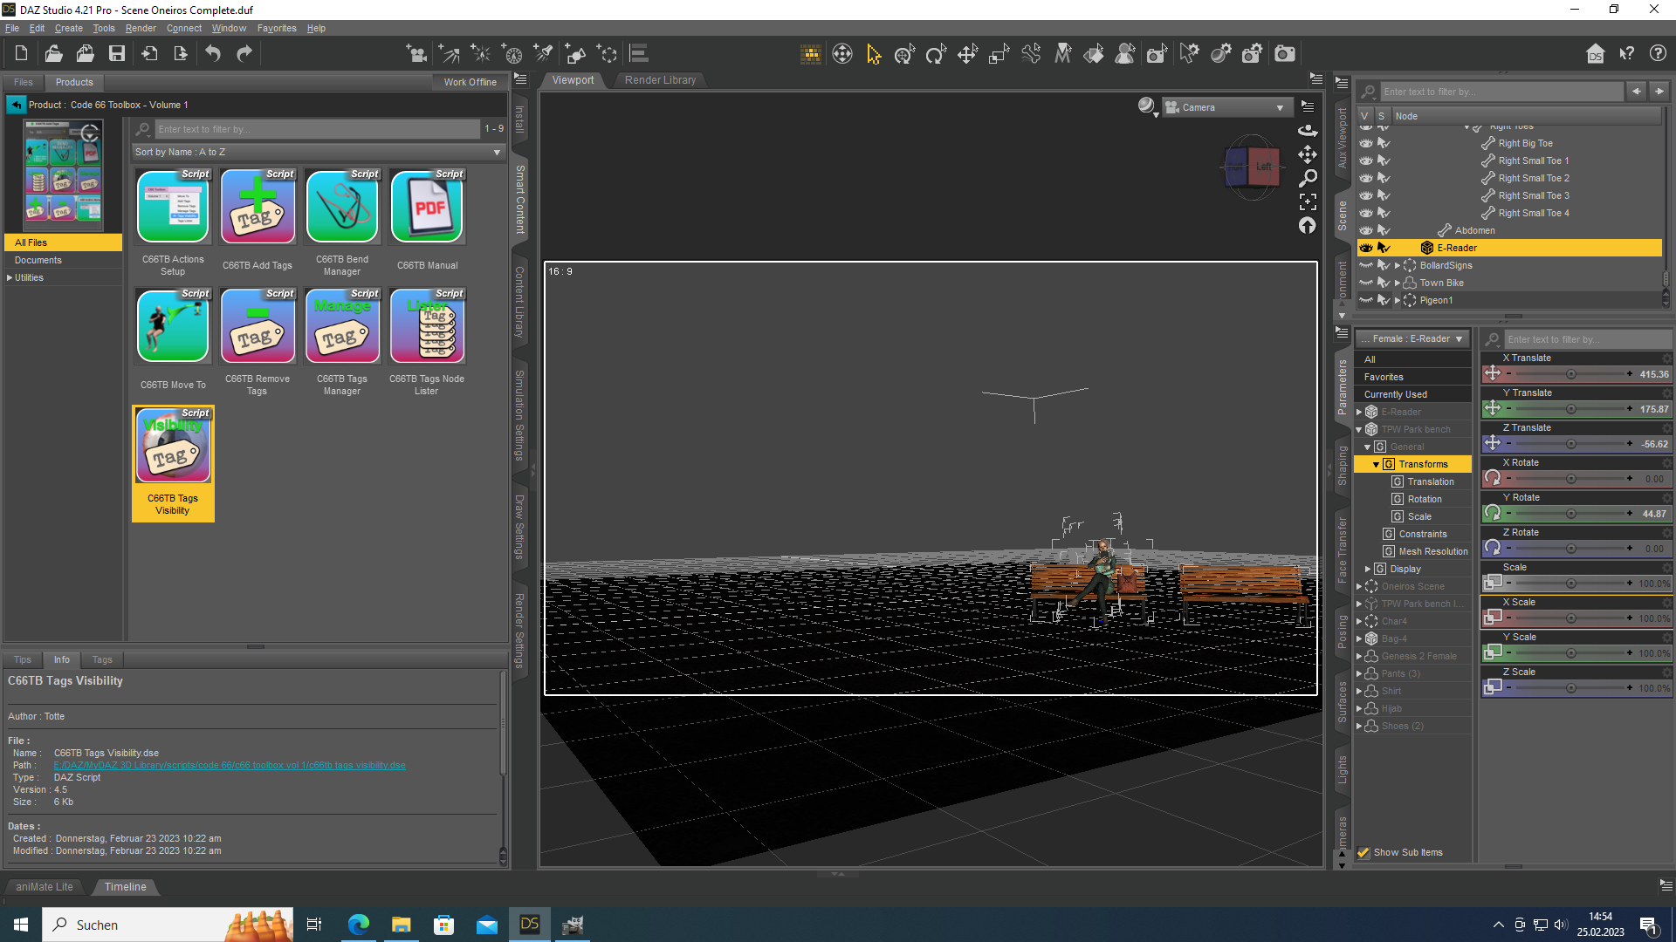The image size is (1676, 942).
Task: Click the Save file toolbar icon
Action: 116,54
